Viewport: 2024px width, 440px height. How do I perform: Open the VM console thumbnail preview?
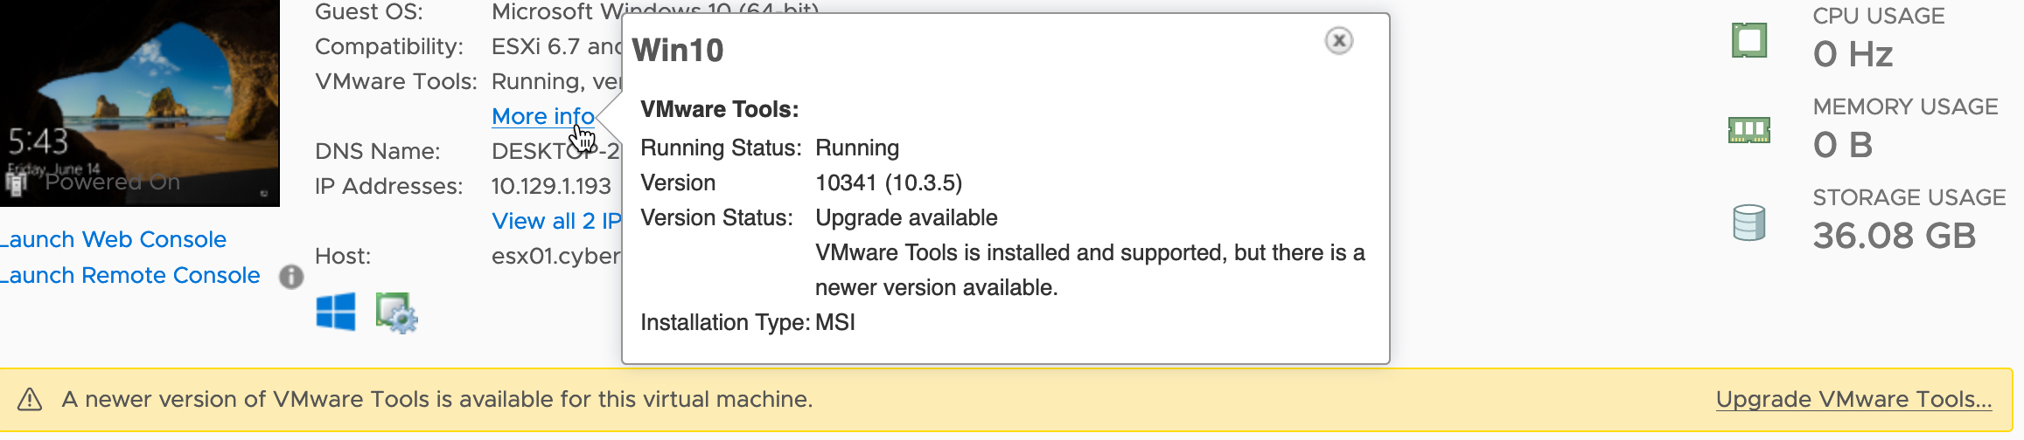(140, 103)
